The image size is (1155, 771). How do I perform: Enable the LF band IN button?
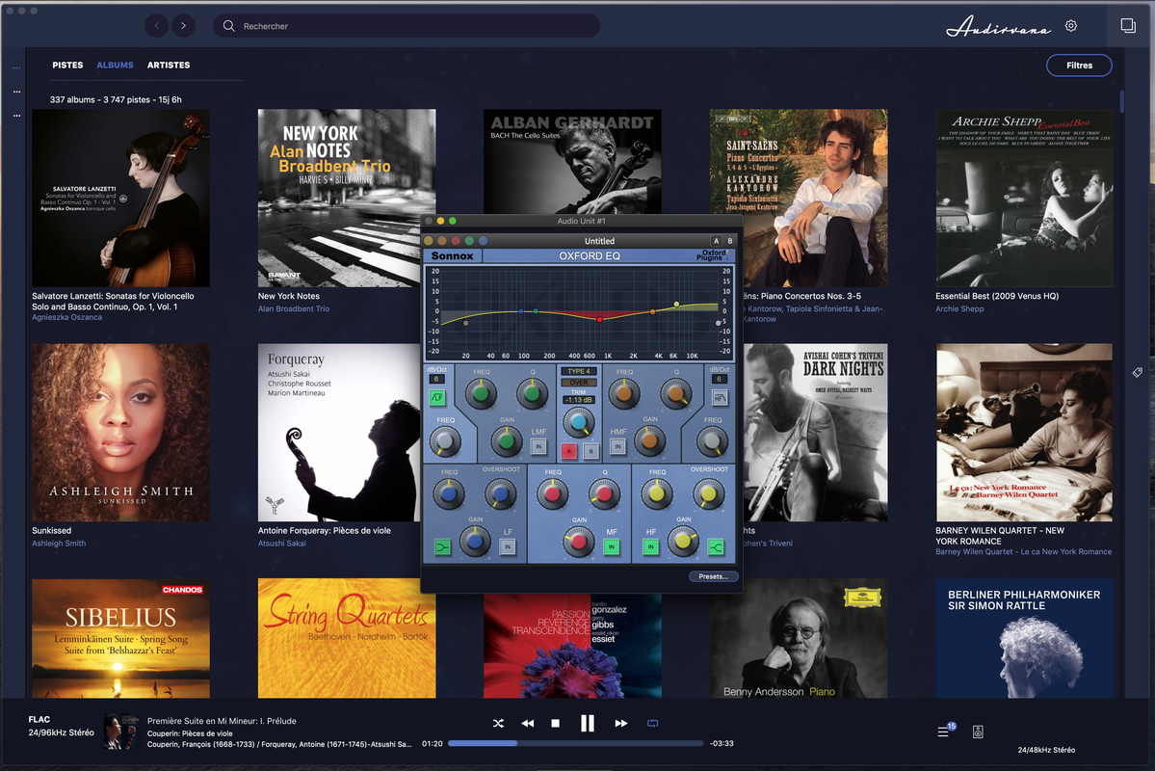click(508, 546)
